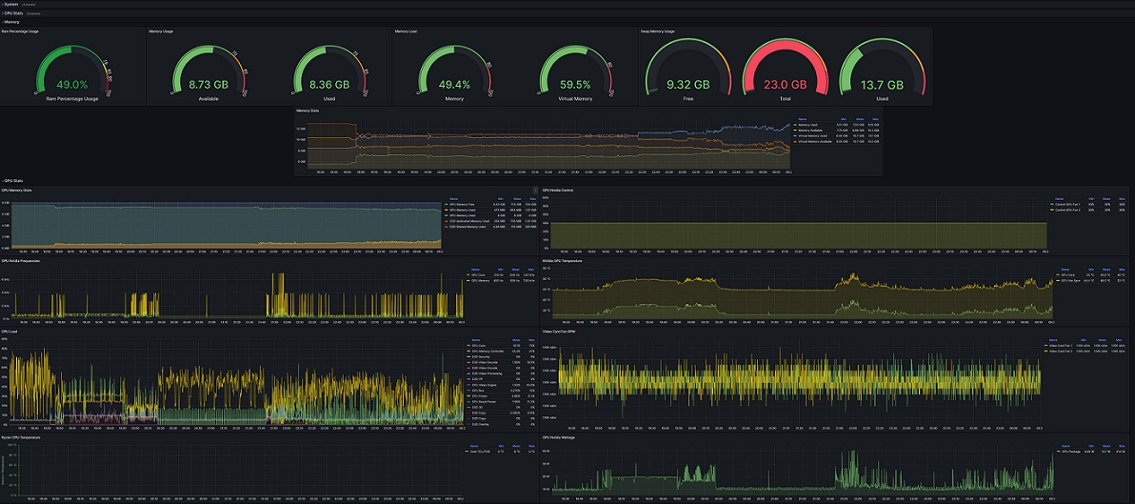
Task: Click the red 23.0 GB Total swap gauge
Action: click(785, 71)
